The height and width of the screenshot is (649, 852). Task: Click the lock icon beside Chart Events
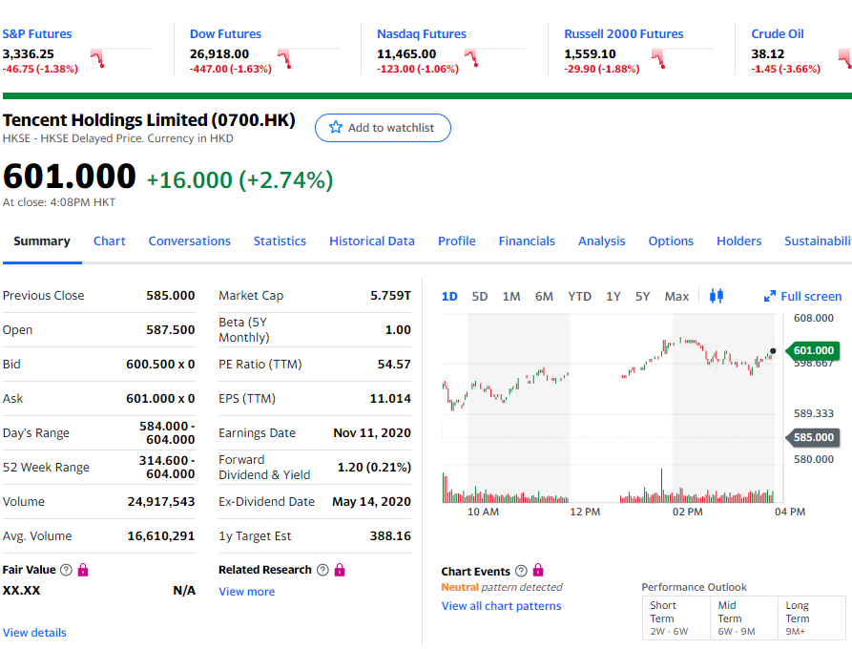pos(537,572)
